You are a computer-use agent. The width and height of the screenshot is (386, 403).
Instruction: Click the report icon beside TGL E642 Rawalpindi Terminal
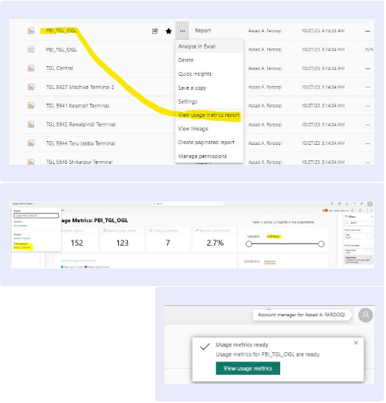31,125
